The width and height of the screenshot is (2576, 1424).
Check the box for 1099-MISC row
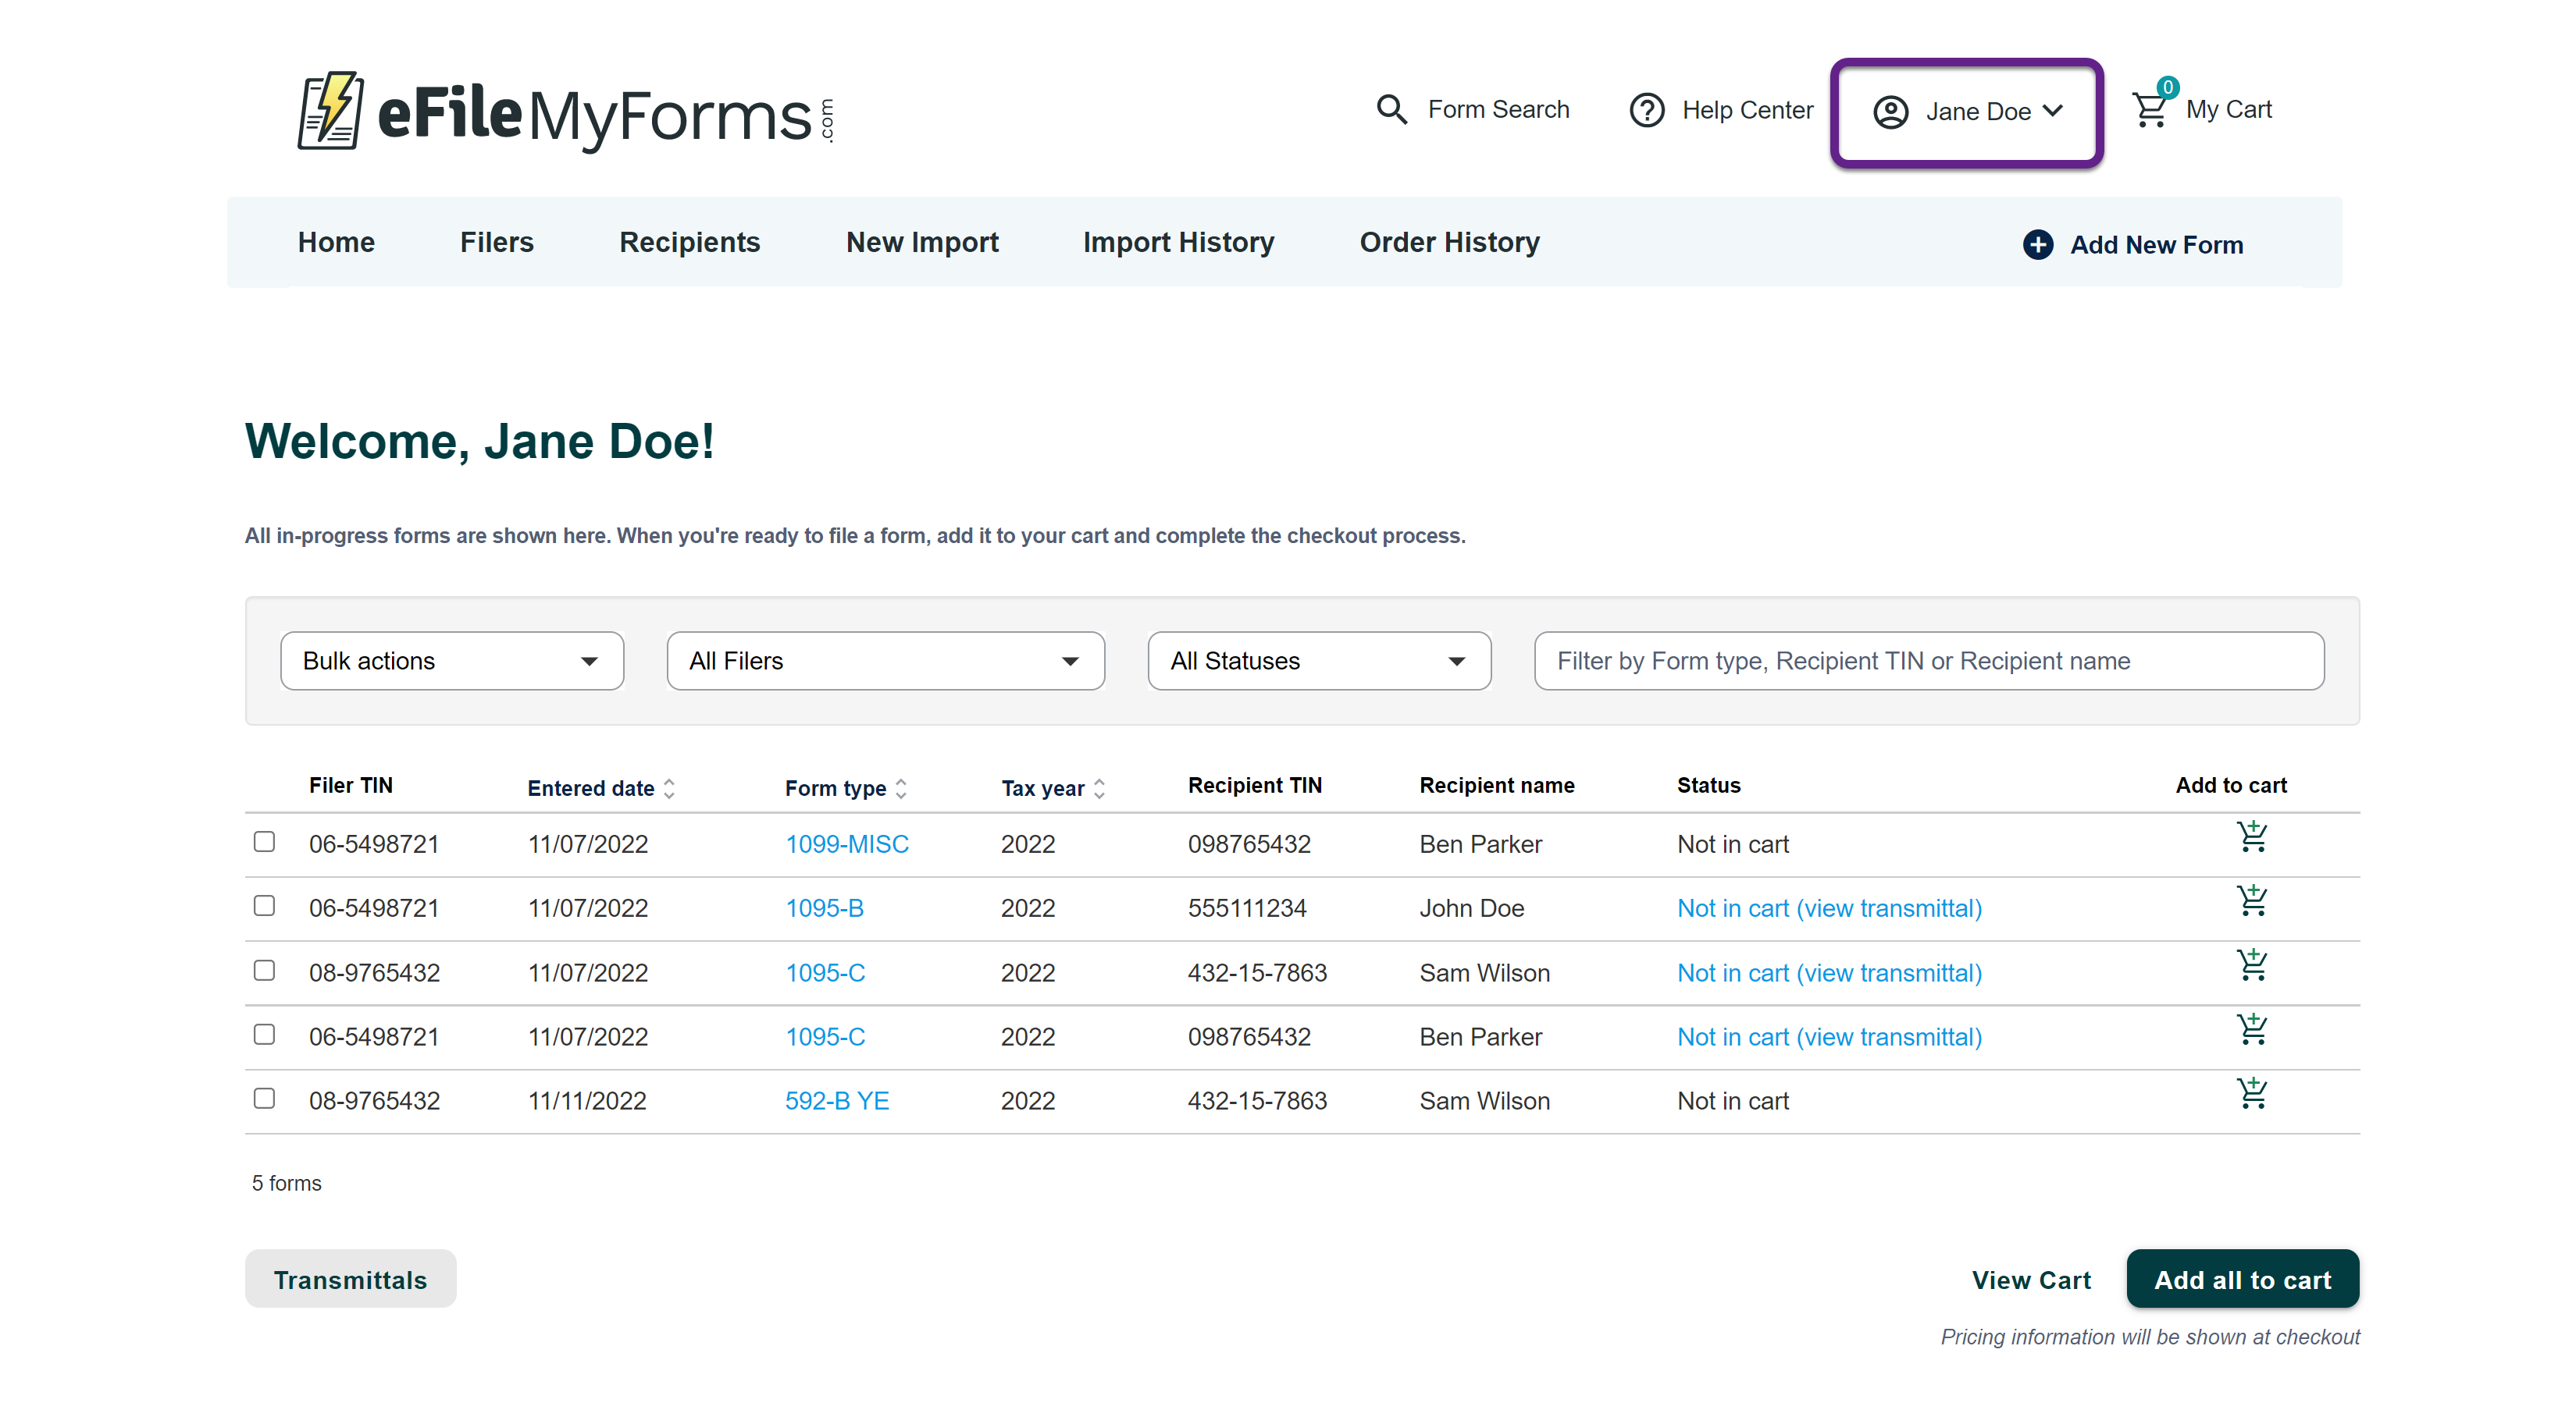264,841
